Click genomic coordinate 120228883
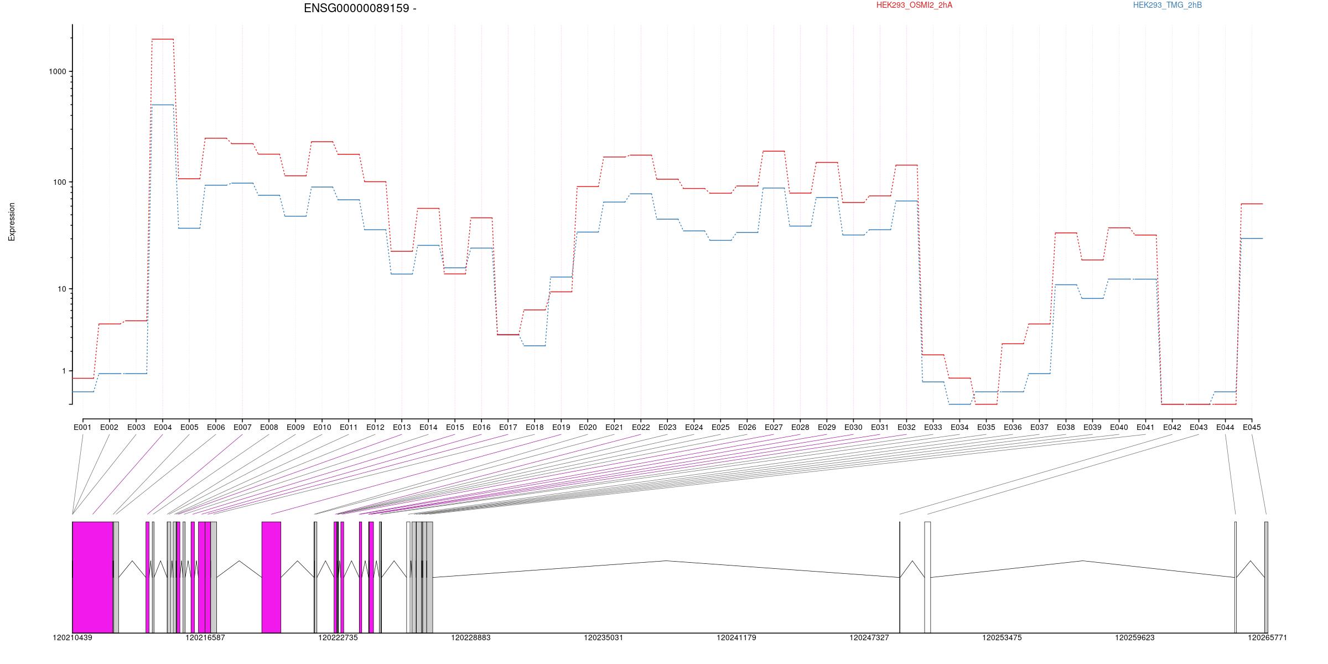 [x=471, y=637]
